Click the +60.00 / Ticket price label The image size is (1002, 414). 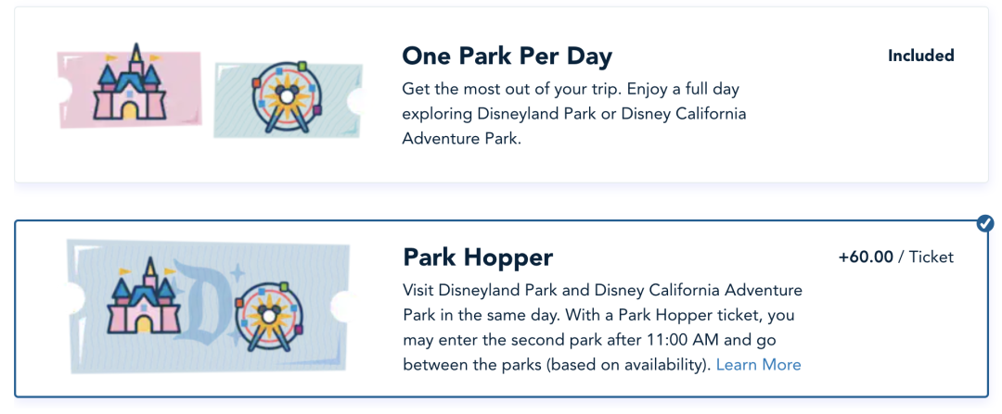click(896, 257)
